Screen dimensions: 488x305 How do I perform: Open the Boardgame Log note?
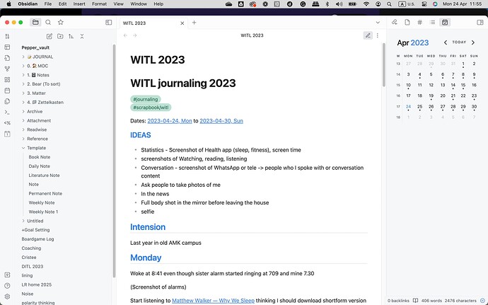point(37,239)
